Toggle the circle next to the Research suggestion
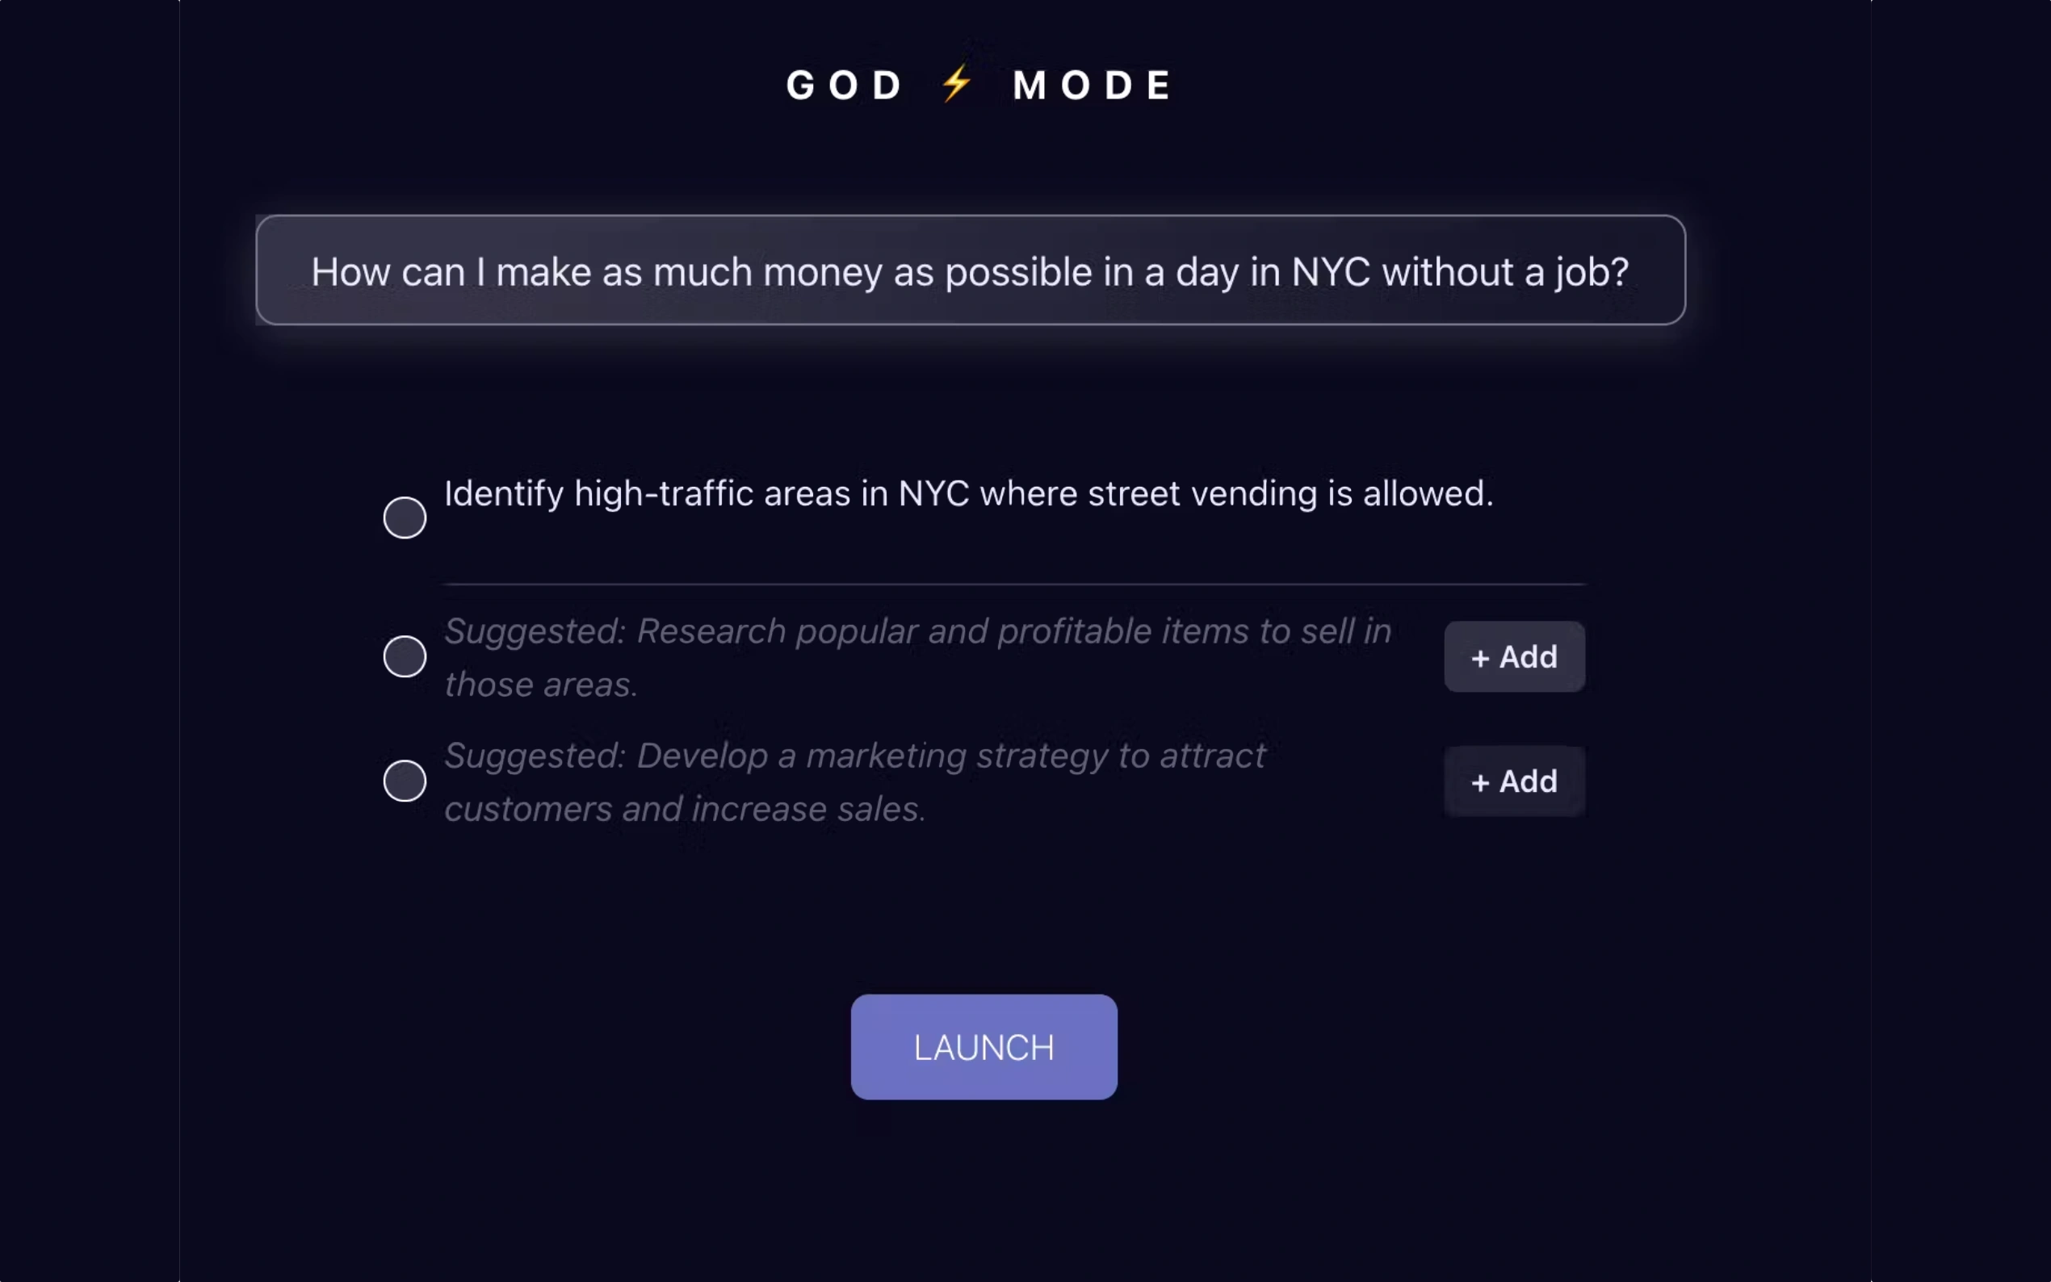This screenshot has width=2051, height=1282. (405, 656)
